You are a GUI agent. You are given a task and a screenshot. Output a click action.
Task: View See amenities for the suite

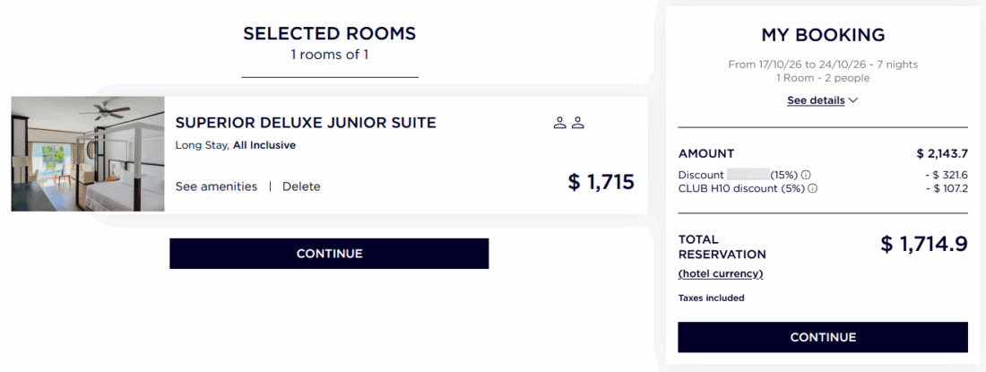coord(216,186)
